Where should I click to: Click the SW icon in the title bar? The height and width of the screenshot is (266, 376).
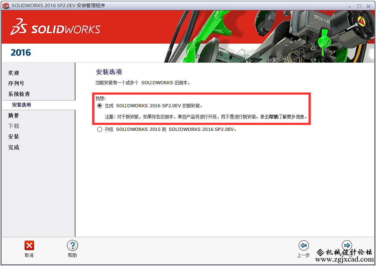pyautogui.click(x=5, y=6)
